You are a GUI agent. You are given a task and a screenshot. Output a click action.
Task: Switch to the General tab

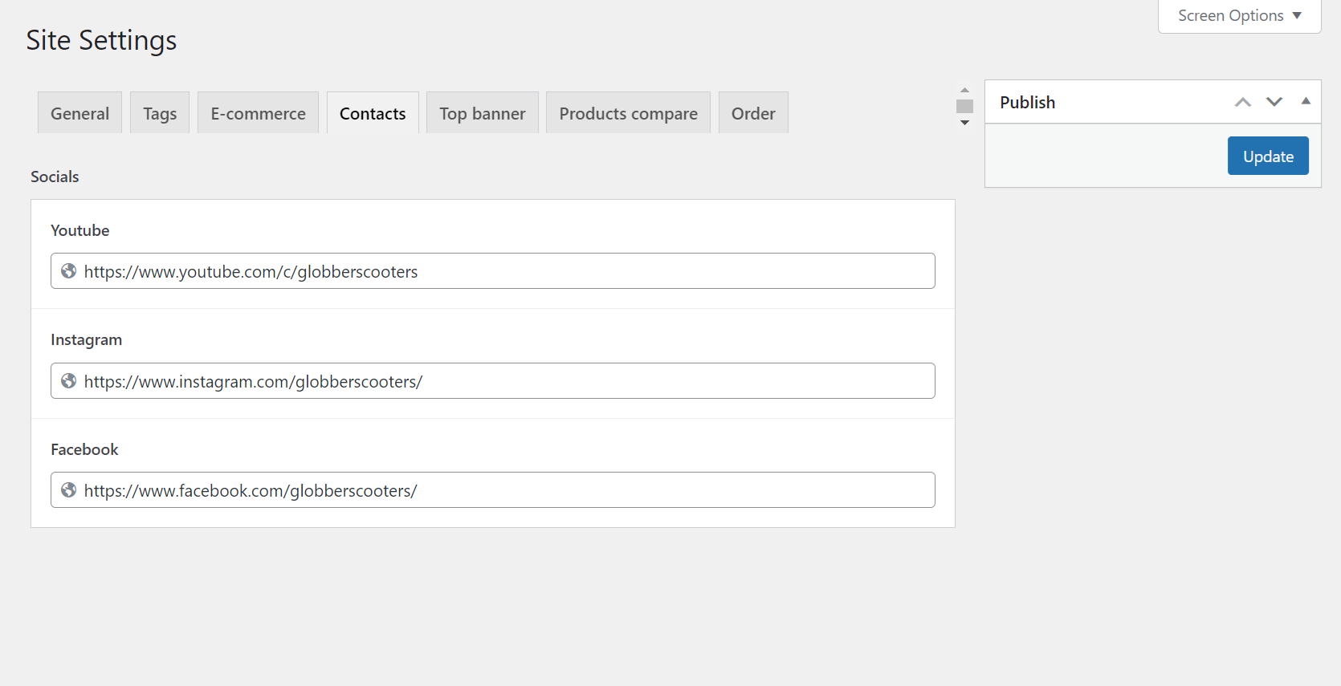pos(79,113)
